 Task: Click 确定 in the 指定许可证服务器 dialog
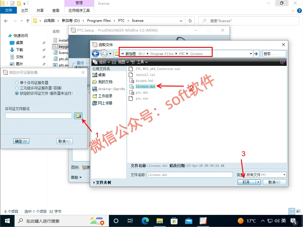click(21, 141)
